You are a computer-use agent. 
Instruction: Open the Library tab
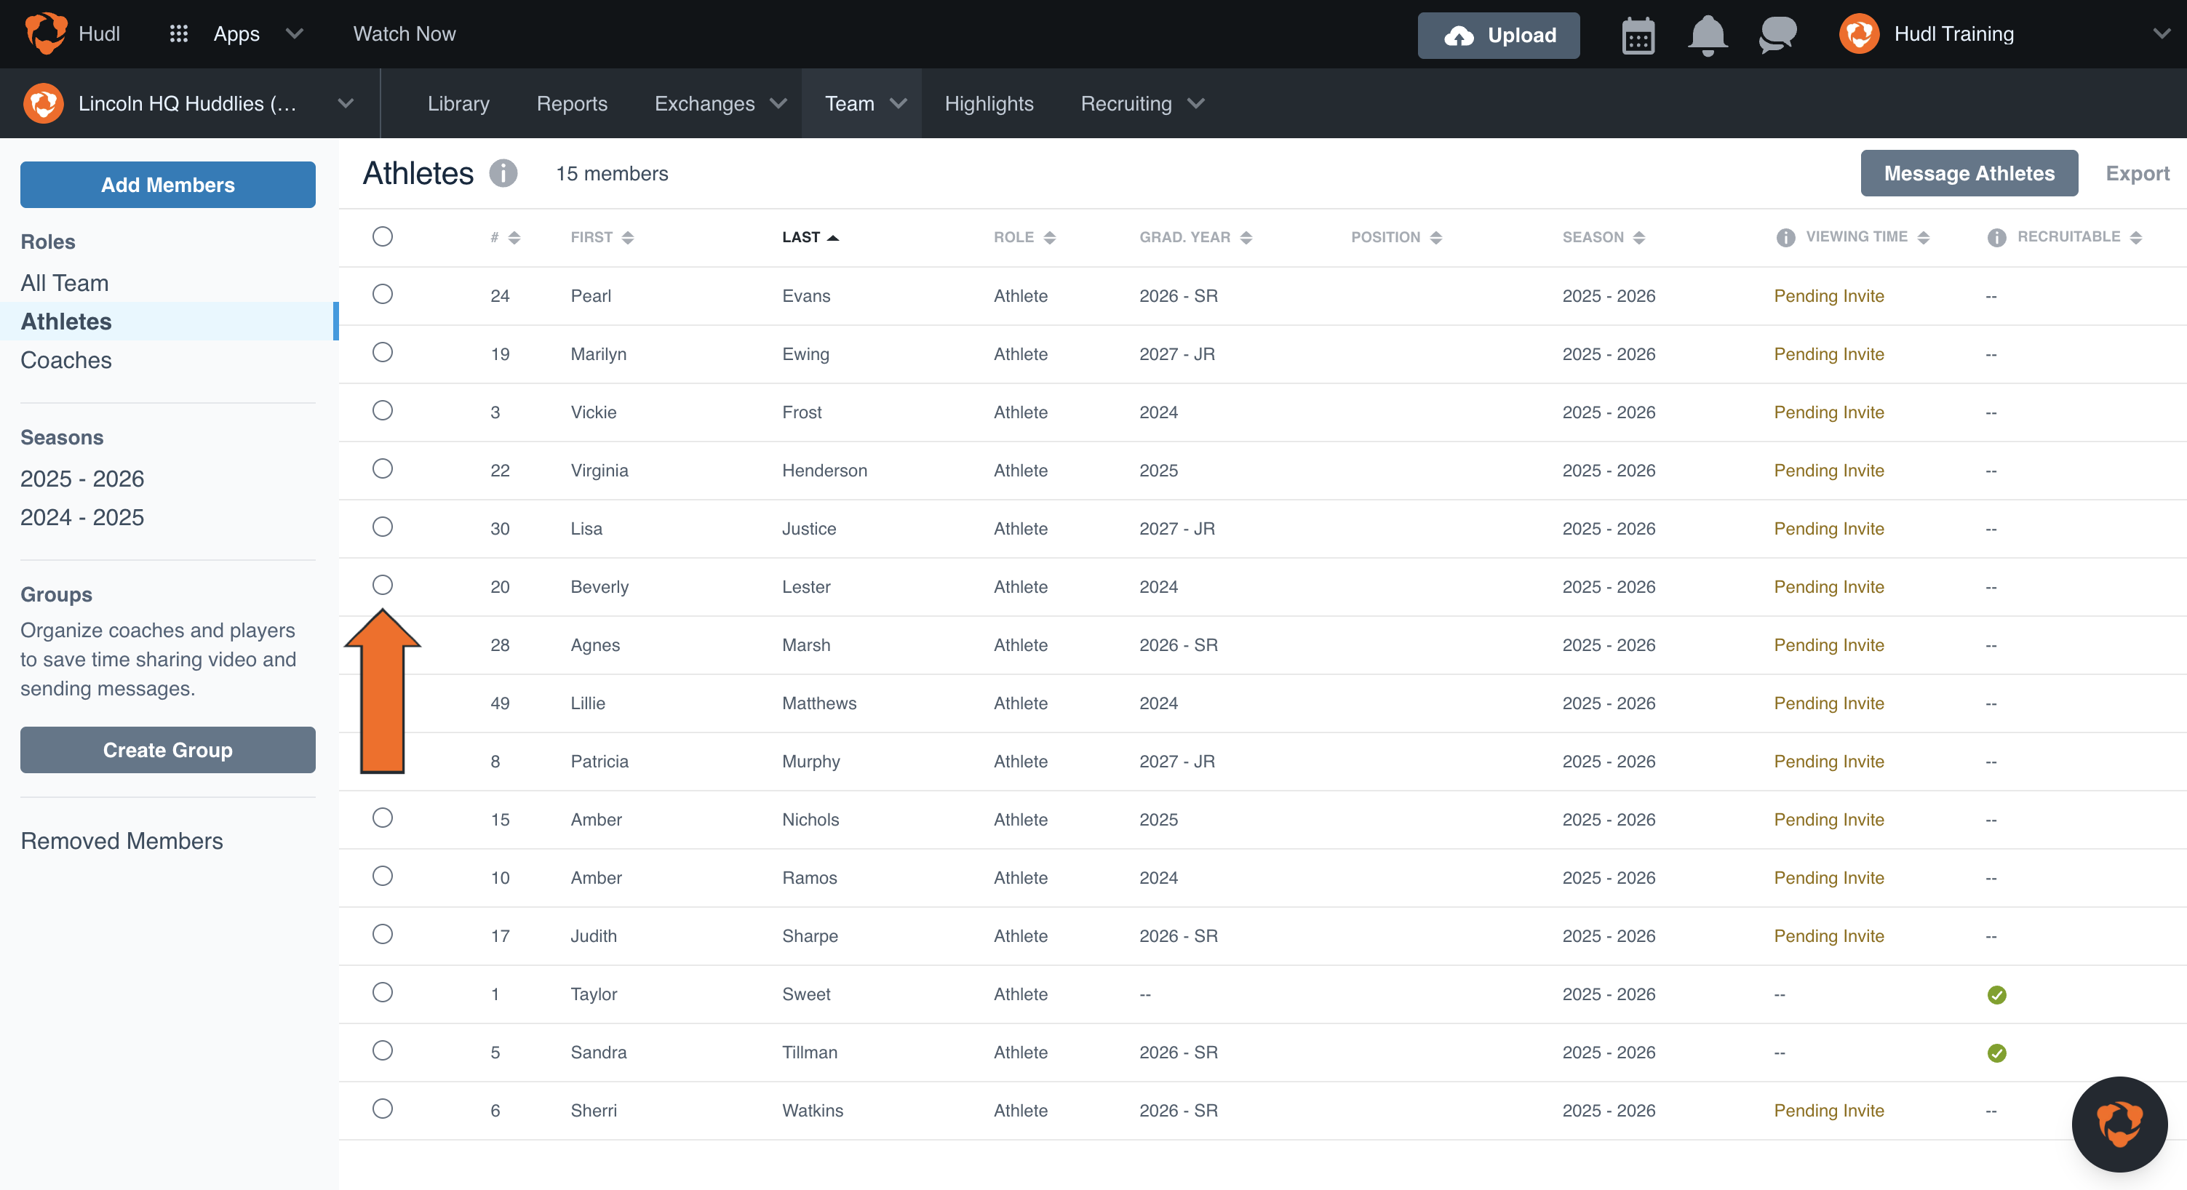(458, 103)
